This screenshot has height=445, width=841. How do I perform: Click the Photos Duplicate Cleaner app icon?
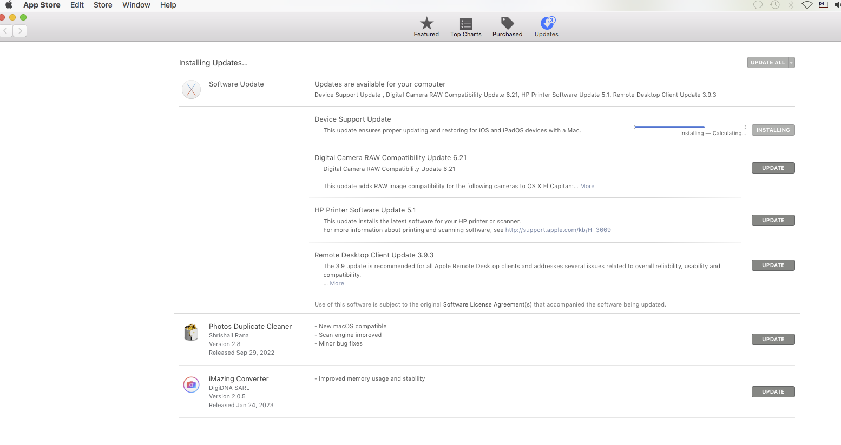pyautogui.click(x=191, y=332)
